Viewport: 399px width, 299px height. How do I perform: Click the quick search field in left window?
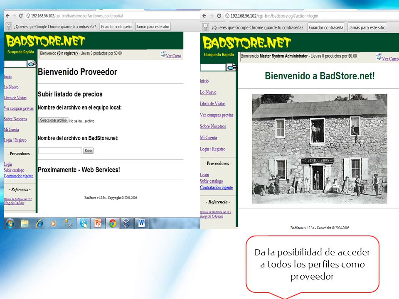15,64
